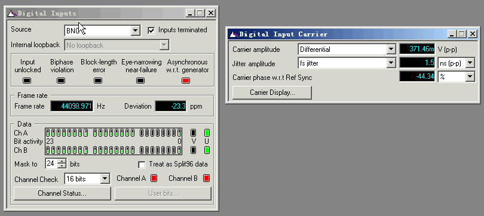
Task: Minimize the Digital Inputs window
Action: click(x=190, y=13)
